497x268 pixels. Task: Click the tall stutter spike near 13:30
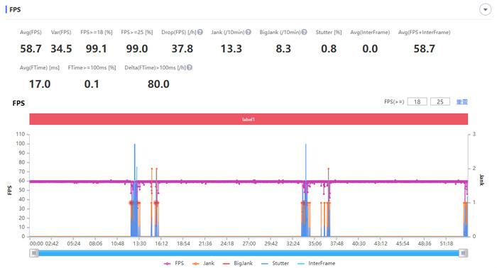tap(135, 190)
